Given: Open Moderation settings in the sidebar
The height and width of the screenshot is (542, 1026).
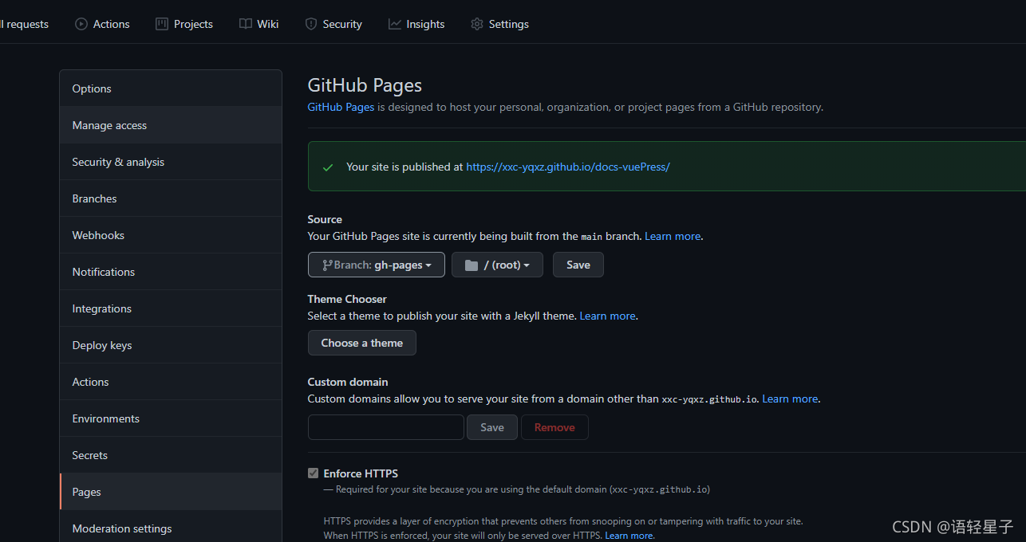Looking at the screenshot, I should point(171,527).
